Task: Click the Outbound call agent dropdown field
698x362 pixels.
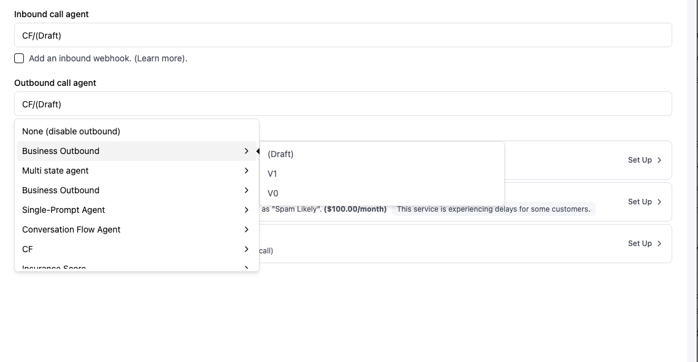Action: pos(343,104)
